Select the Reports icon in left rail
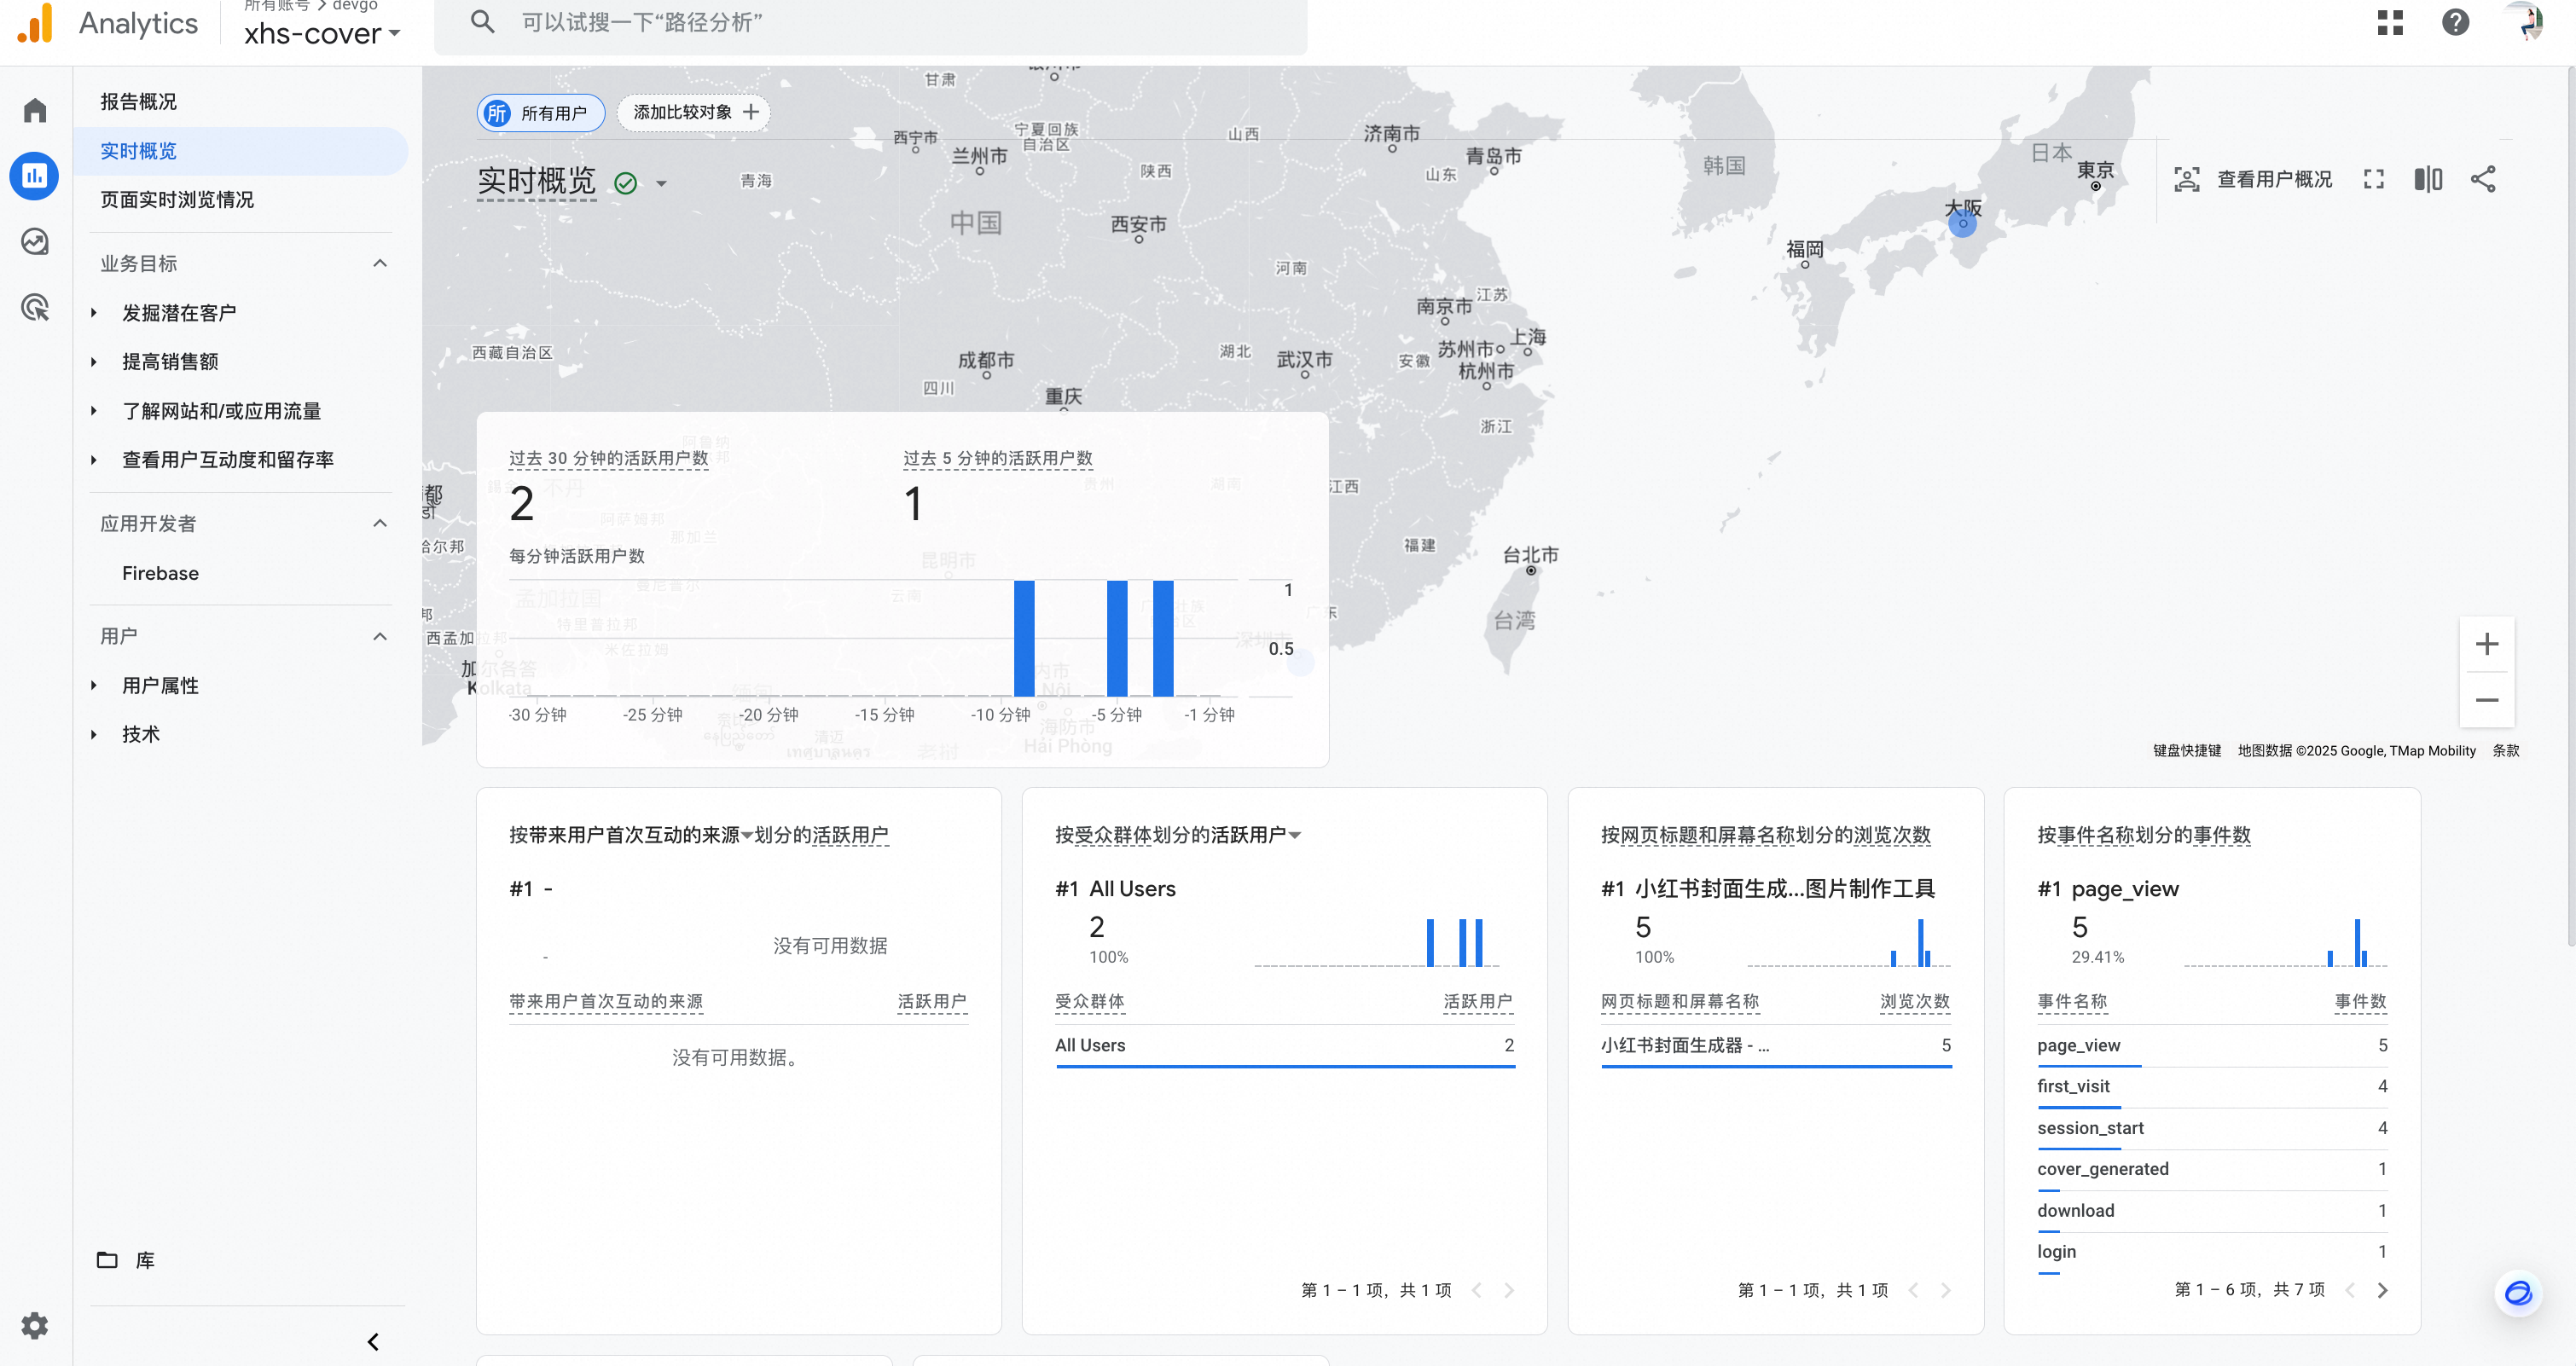Viewport: 2576px width, 1366px height. pyautogui.click(x=35, y=176)
